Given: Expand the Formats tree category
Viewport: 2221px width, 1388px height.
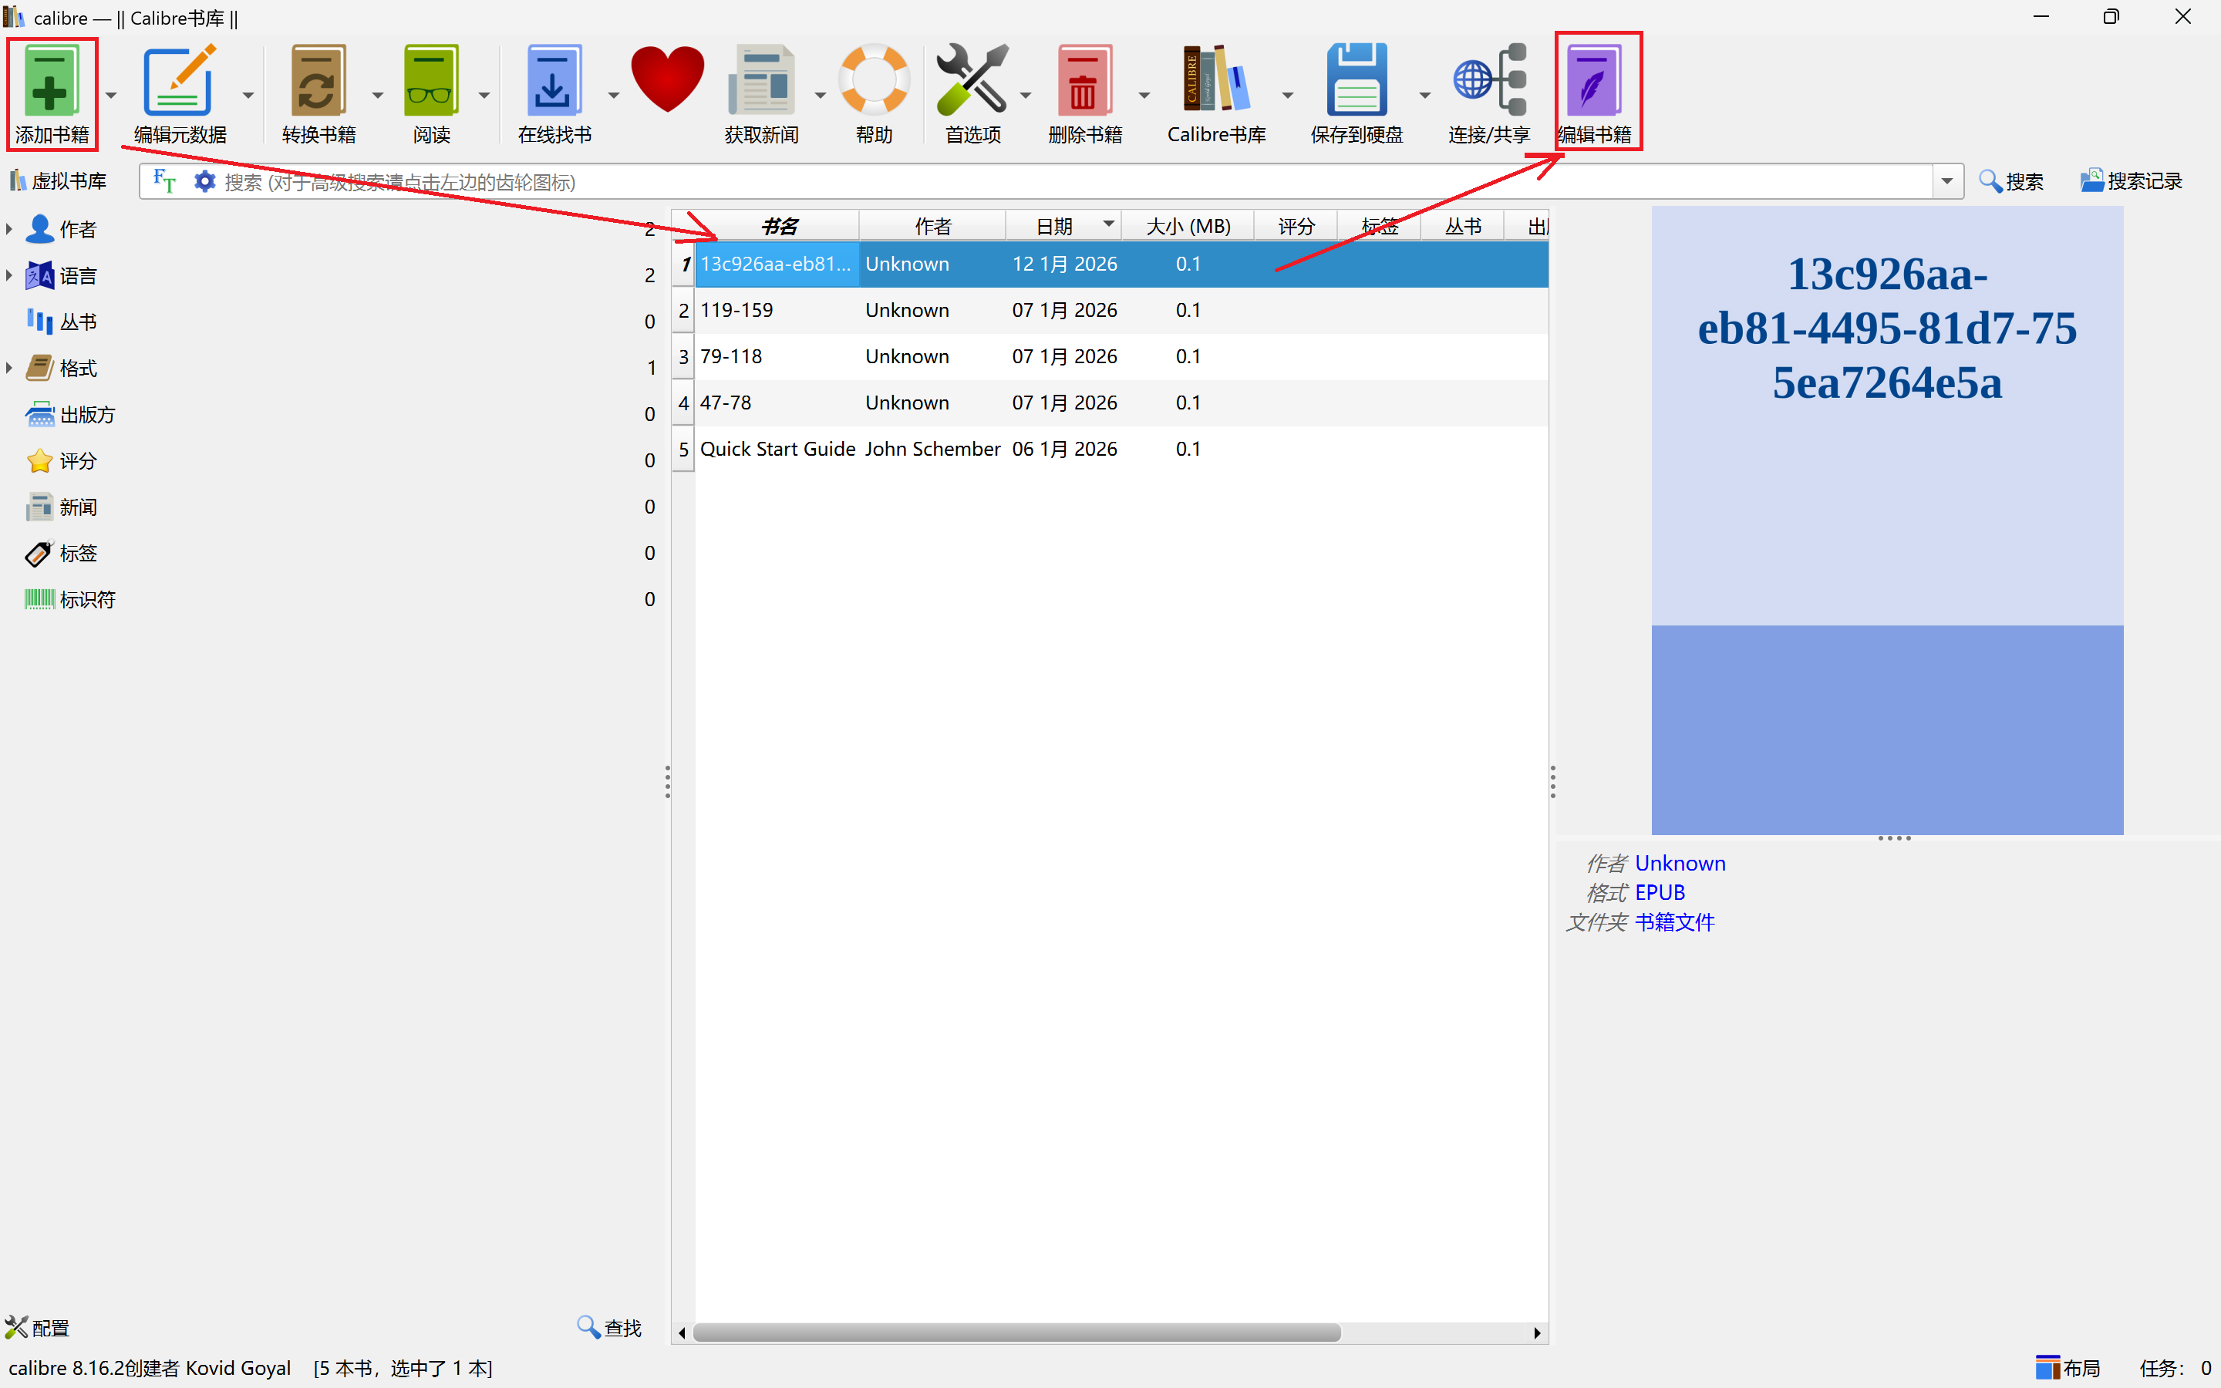Looking at the screenshot, I should 9,368.
